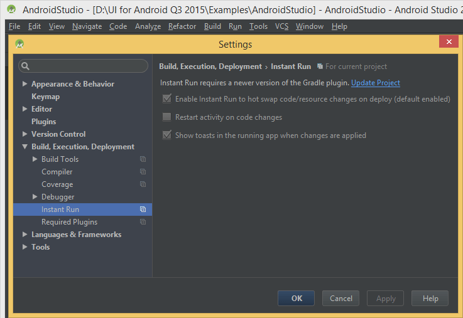This screenshot has height=318, width=463.
Task: Open the Edit menu
Action: click(35, 26)
